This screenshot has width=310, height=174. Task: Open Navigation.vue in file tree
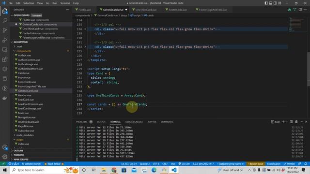click(x=27, y=117)
